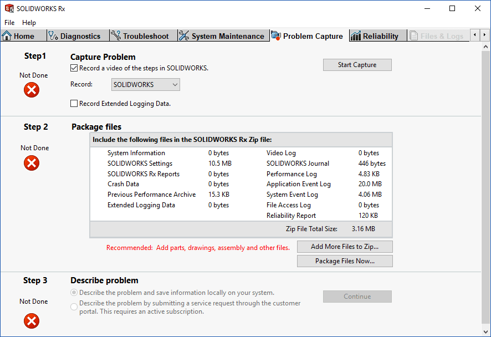Screen dimensions: 491x337
Task: Go to the System Maintenance tab
Action: pos(223,35)
